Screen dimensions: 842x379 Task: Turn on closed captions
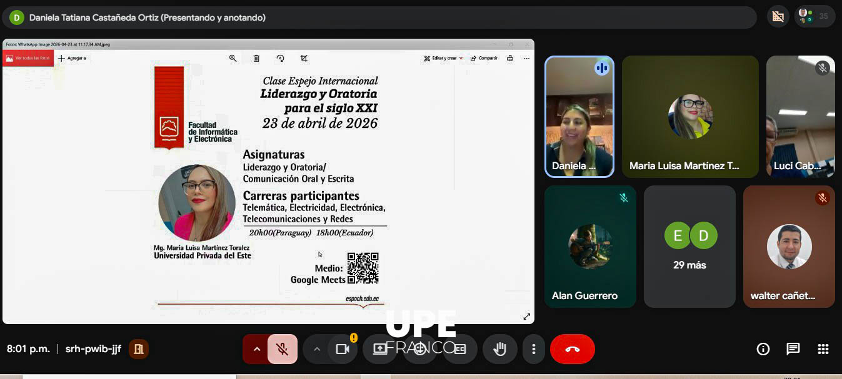coord(460,349)
